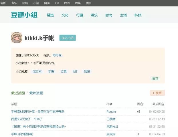Click the kikki.k group paw avatar
Screen dimensions: 178x137
17,38
